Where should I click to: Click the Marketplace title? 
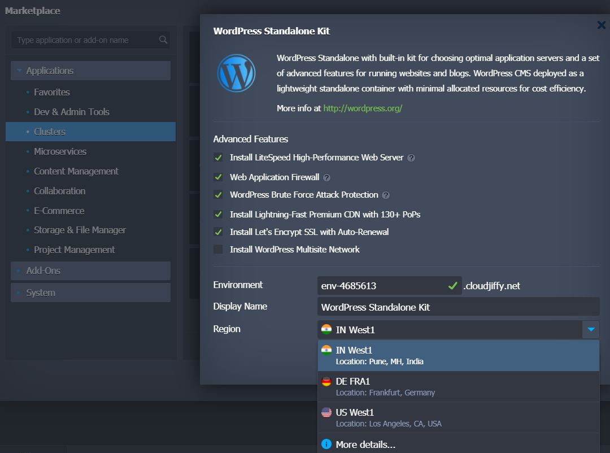coord(33,11)
